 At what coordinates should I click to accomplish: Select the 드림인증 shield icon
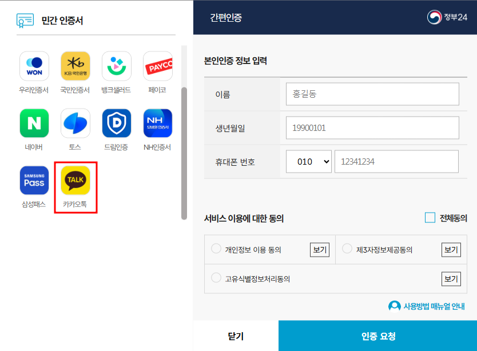117,123
